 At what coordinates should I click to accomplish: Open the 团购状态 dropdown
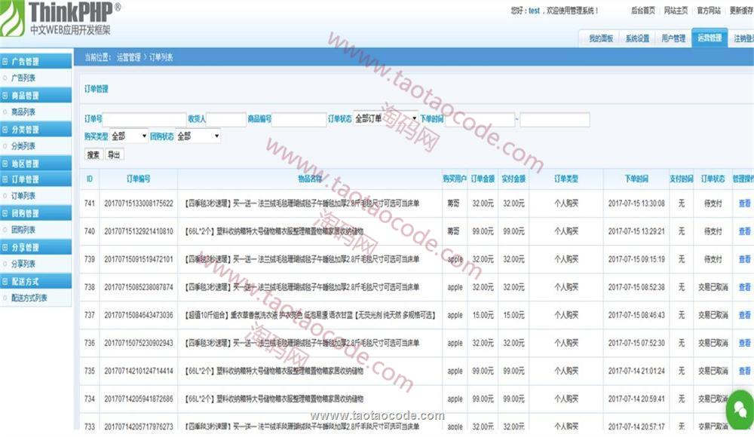198,136
